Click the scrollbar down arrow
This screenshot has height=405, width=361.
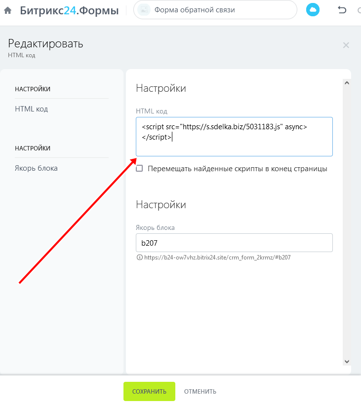pos(347,361)
